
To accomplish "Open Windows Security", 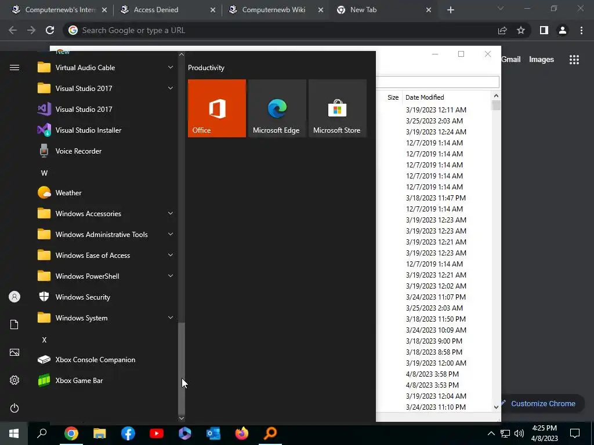I will (x=106, y=297).
